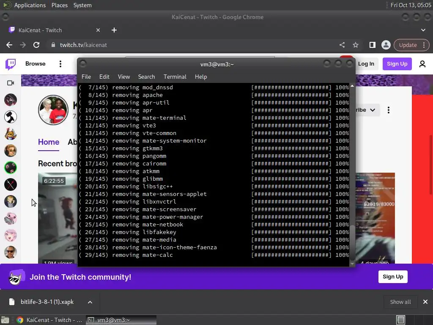Expand bitlife-3-8-1 download options chevron
The height and width of the screenshot is (325, 433).
point(90,302)
